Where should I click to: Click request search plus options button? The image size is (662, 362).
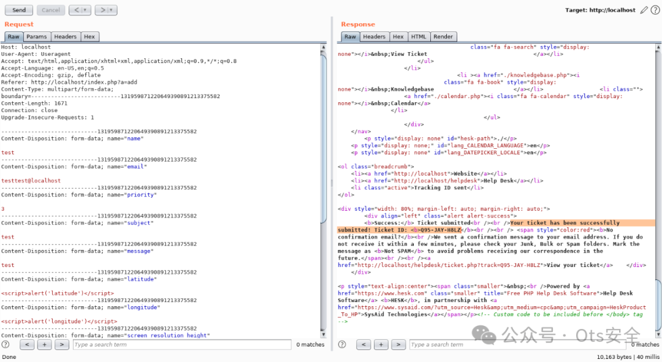click(44, 344)
